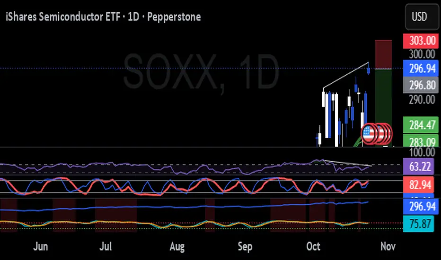Select the red 303.00 stop-loss price label
The width and height of the screenshot is (441, 260).
coord(421,41)
